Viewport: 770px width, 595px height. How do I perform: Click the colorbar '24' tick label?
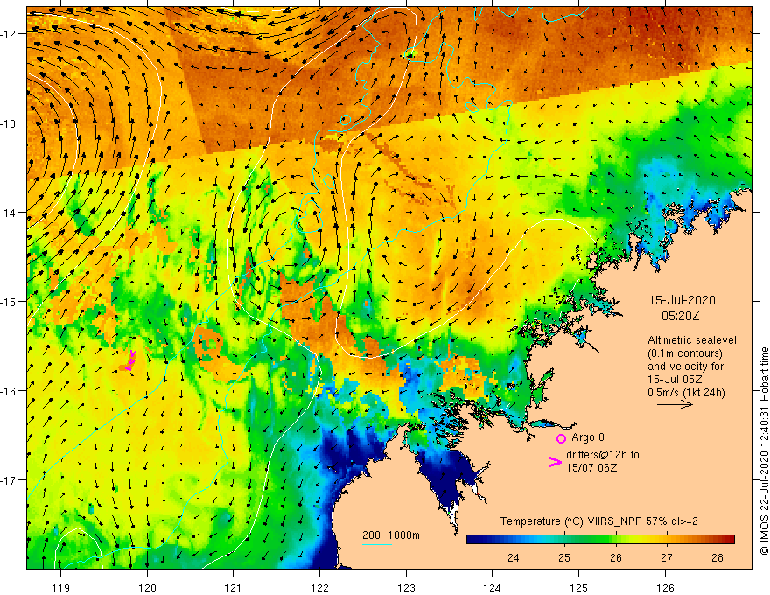[x=514, y=557]
